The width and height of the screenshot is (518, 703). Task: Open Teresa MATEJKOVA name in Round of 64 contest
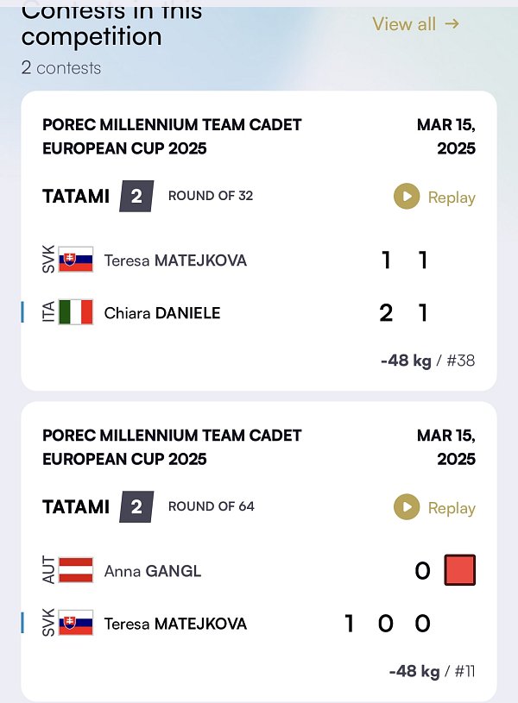coord(175,624)
